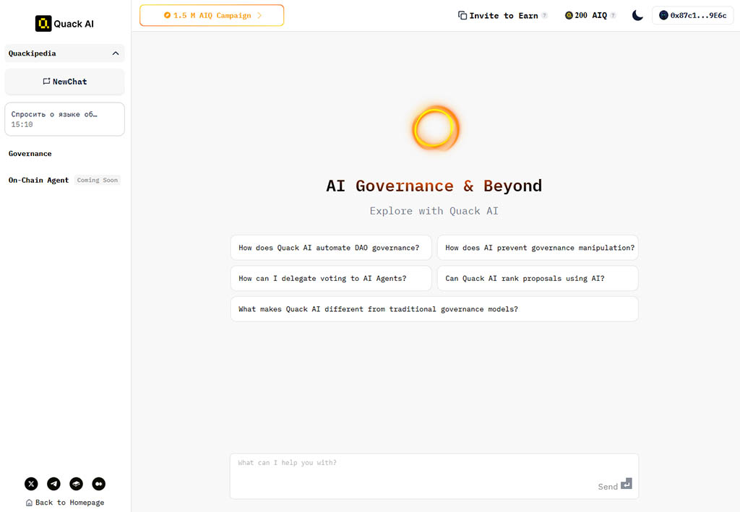Click the Coming Soon badge

coord(98,180)
